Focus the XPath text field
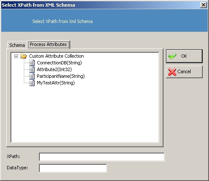Screen dimensions: 209x181 click(102, 157)
